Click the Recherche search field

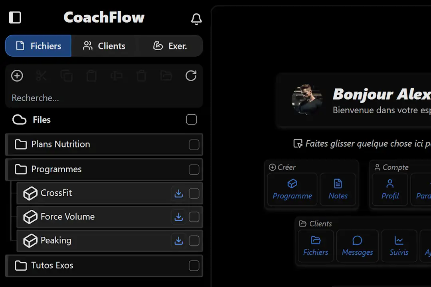80,98
